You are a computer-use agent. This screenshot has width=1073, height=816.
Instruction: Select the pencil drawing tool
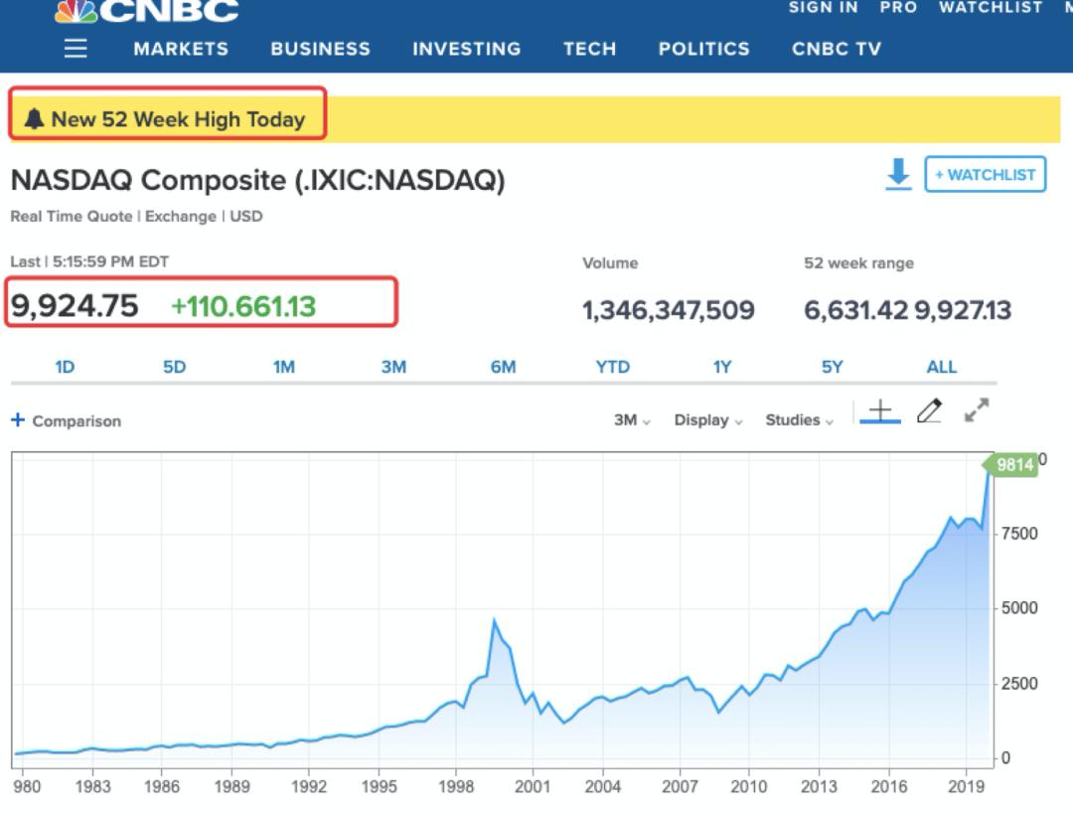(x=929, y=410)
